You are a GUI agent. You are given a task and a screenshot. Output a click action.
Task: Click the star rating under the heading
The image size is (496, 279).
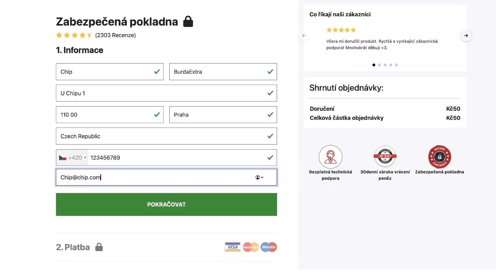click(74, 35)
